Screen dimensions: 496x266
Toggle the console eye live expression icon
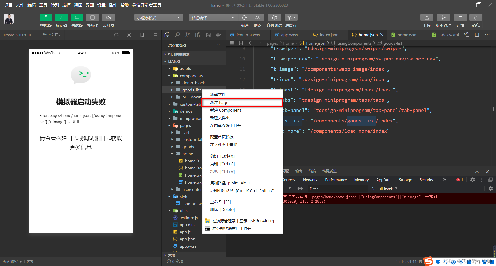pos(300,189)
